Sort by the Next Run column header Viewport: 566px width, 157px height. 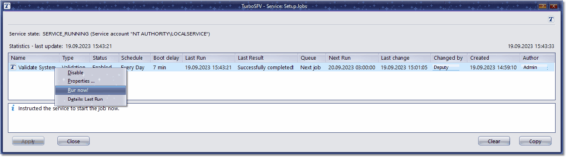point(352,58)
